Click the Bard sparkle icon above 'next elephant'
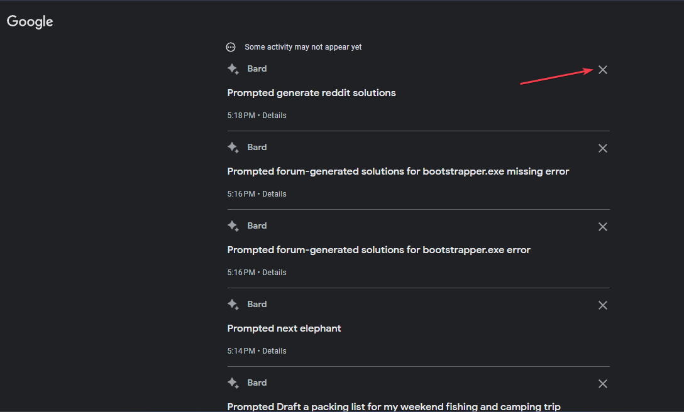This screenshot has height=412, width=684. coord(233,305)
